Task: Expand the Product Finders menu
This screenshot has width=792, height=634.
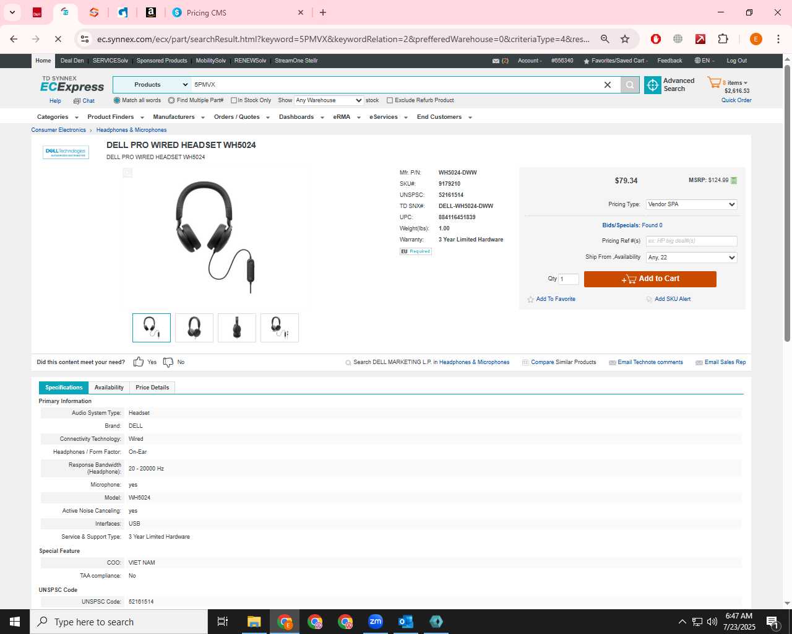Action: pos(116,117)
